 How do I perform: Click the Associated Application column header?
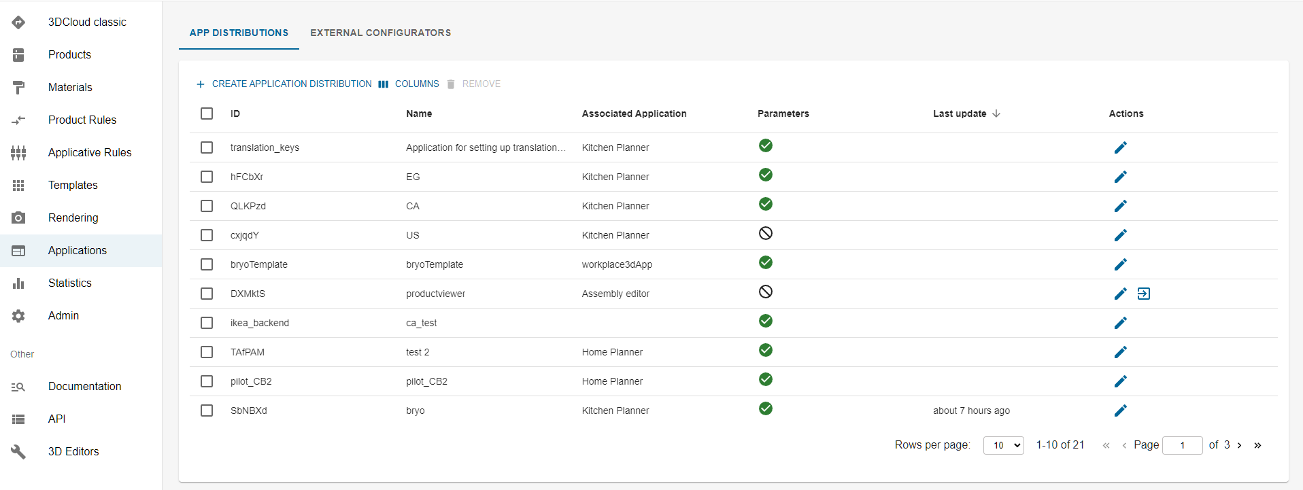pyautogui.click(x=634, y=113)
